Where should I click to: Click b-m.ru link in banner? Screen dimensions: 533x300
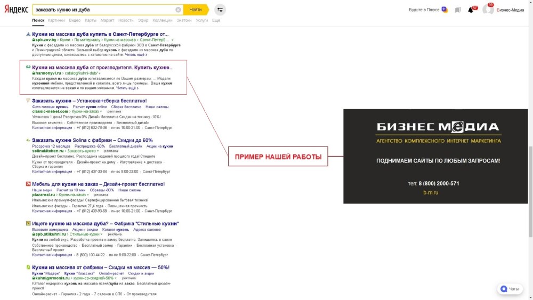pyautogui.click(x=430, y=192)
